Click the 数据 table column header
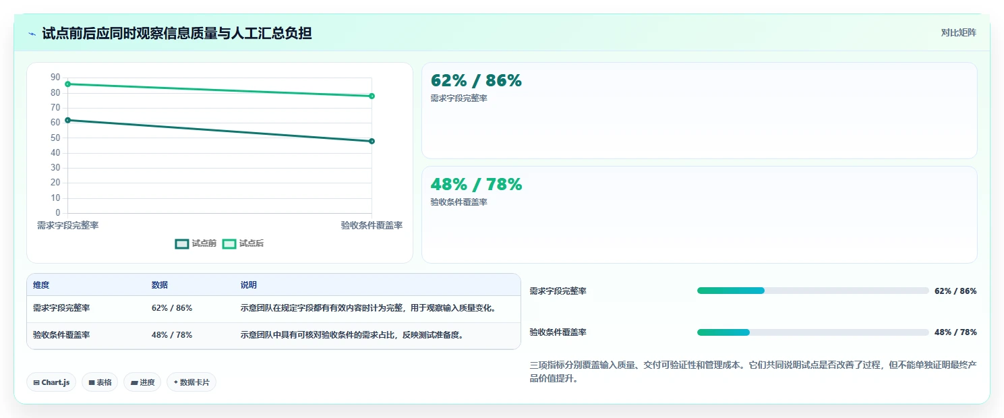 pyautogui.click(x=160, y=285)
